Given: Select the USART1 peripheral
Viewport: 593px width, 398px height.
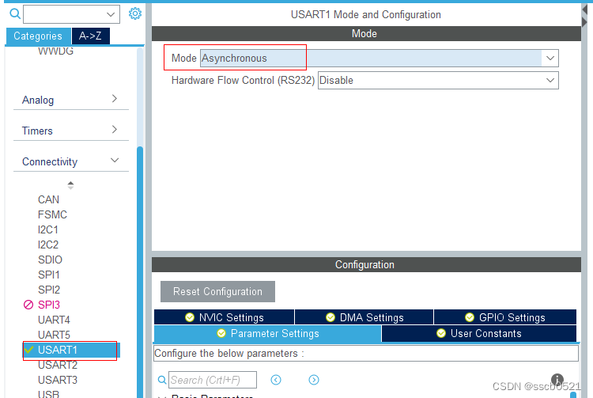Looking at the screenshot, I should pos(71,350).
